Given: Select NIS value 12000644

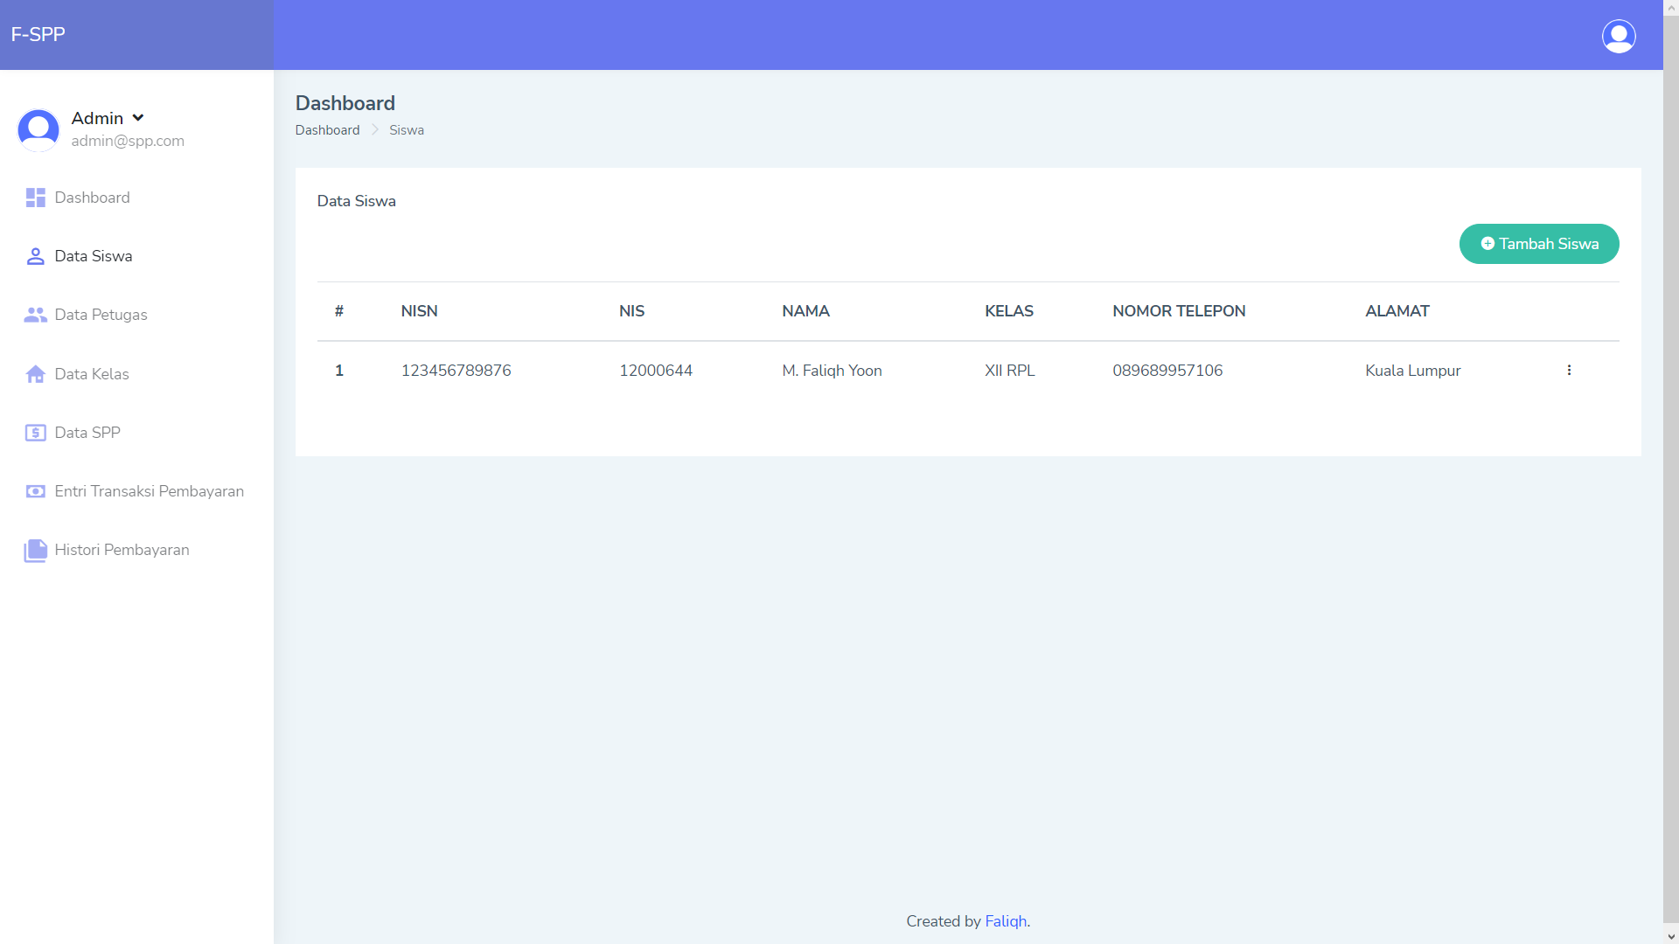Looking at the screenshot, I should pos(656,371).
